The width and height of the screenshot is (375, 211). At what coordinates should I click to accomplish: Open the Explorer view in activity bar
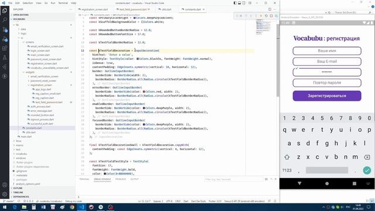click(x=5, y=11)
